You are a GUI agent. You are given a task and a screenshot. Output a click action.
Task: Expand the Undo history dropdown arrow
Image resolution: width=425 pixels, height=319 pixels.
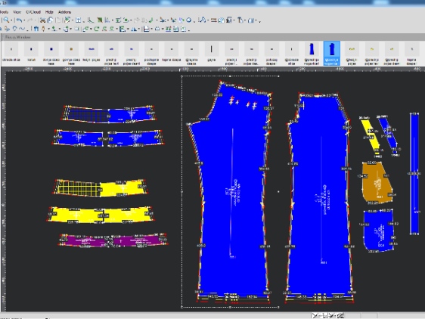tap(24, 20)
